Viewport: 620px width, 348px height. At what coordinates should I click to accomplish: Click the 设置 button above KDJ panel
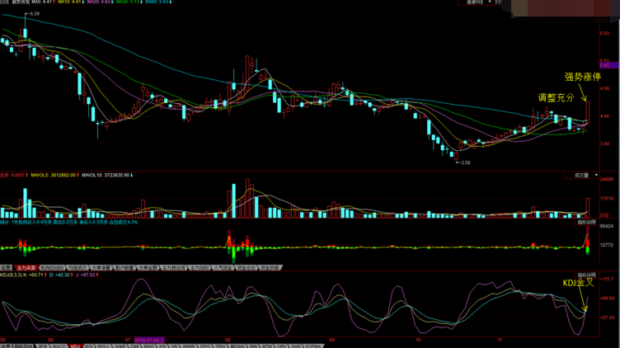(x=7, y=268)
